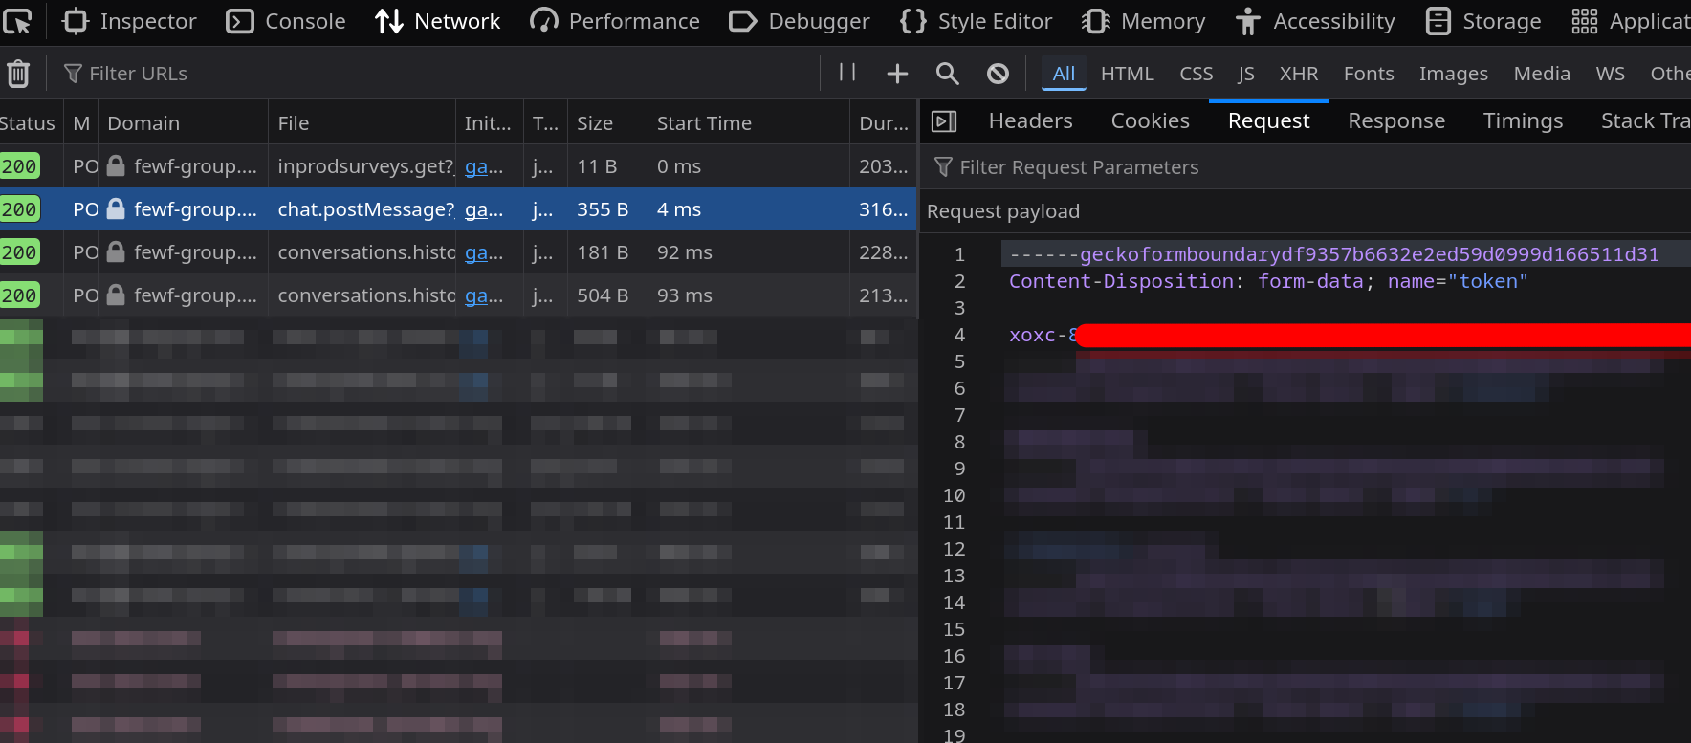Filter by JS requests
1691x743 pixels.
coord(1245,74)
